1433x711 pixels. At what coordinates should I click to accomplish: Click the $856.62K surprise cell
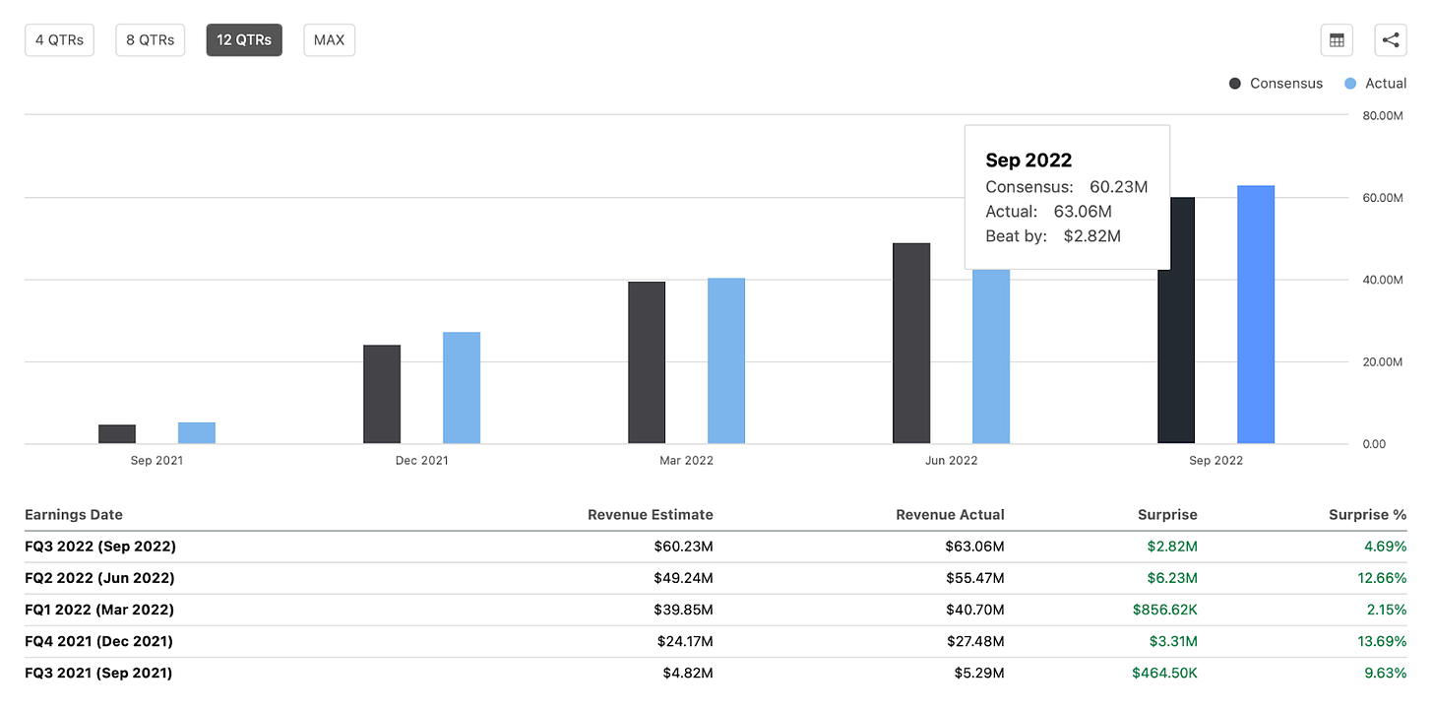(x=1165, y=610)
